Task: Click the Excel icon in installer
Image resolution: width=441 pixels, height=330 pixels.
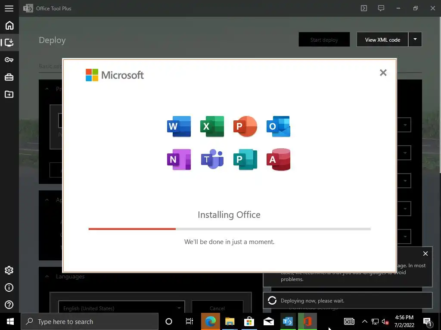Action: point(212,126)
